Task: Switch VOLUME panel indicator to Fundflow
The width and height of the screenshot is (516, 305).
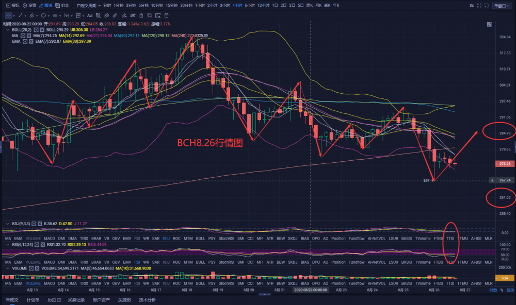Action: pos(357,283)
